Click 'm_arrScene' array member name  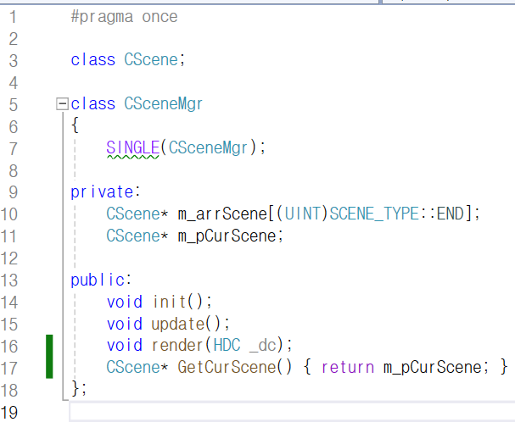[x=222, y=214]
